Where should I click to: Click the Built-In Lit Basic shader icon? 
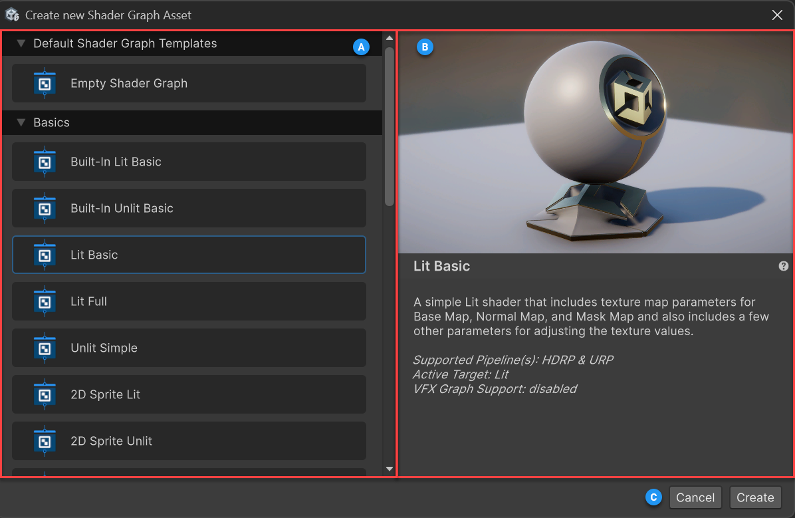pyautogui.click(x=45, y=162)
